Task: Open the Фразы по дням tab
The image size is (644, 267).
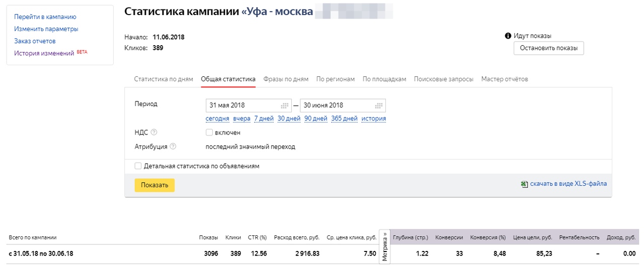Action: (286, 79)
